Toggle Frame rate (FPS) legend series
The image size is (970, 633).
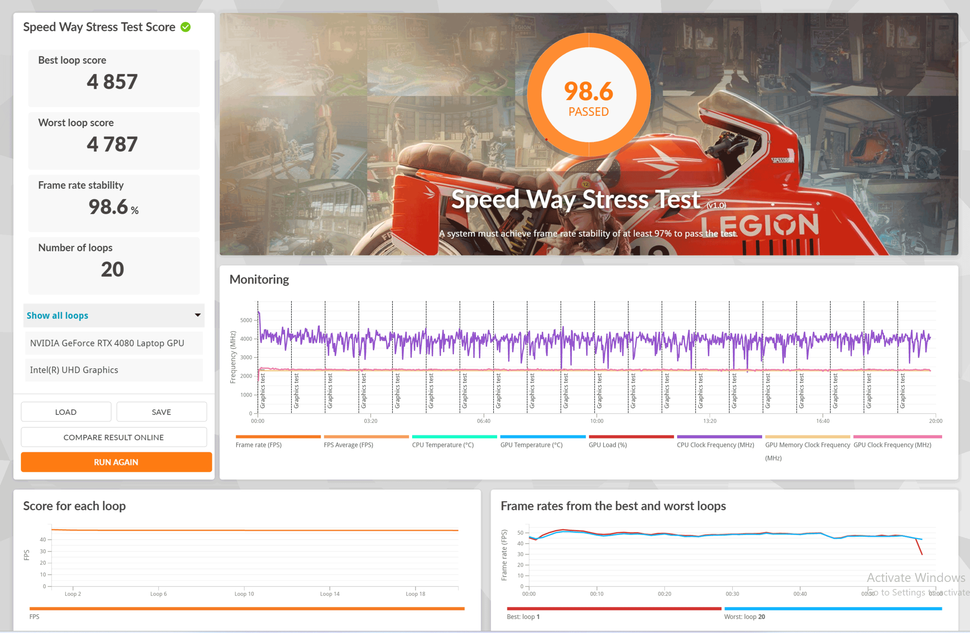tap(259, 445)
